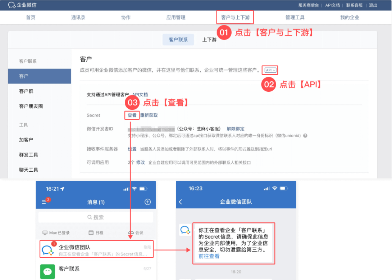The height and width of the screenshot is (280, 392).
Task: Tap 前往查看 link in the chat message
Action: [209, 256]
